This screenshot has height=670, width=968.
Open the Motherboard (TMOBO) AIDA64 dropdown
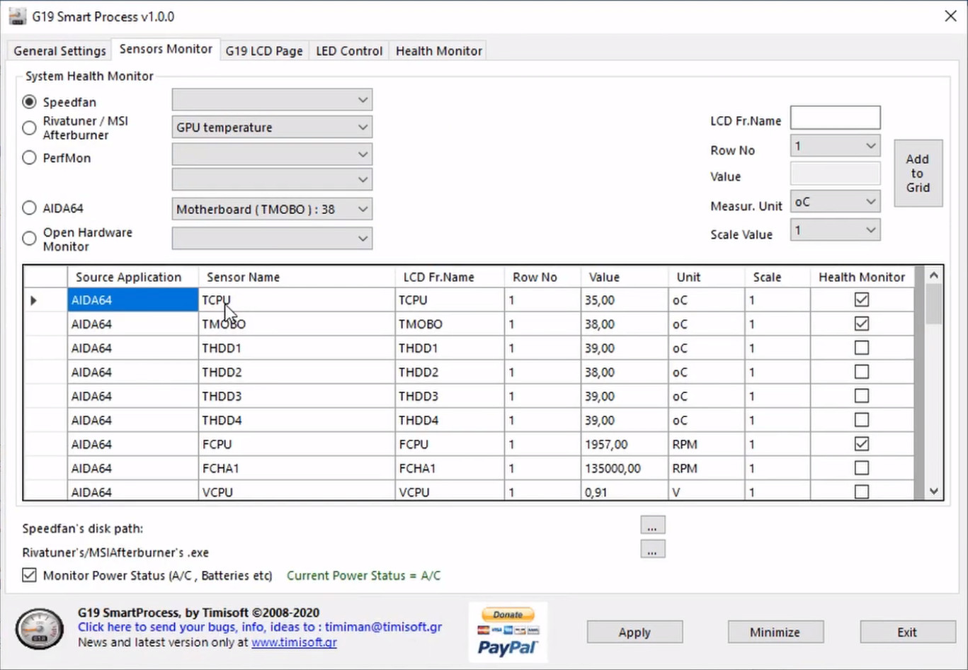point(272,209)
